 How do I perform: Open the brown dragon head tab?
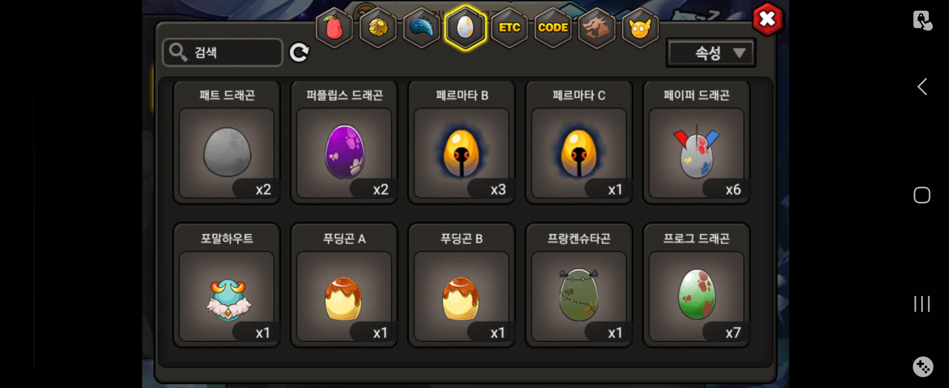[x=596, y=28]
